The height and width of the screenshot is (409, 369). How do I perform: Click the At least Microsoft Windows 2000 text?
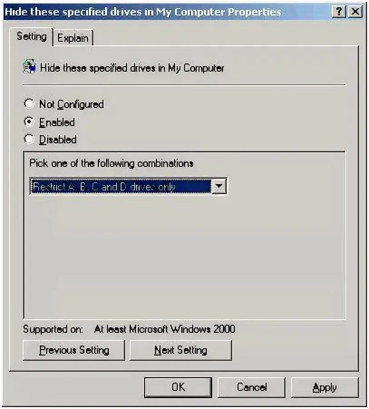pos(165,329)
